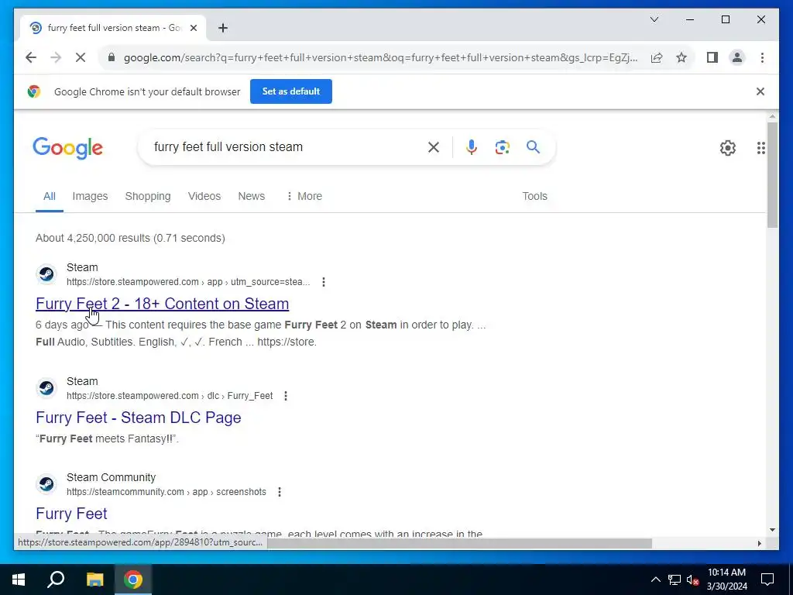Click the Chrome taskbar icon
This screenshot has width=793, height=595.
pos(133,580)
